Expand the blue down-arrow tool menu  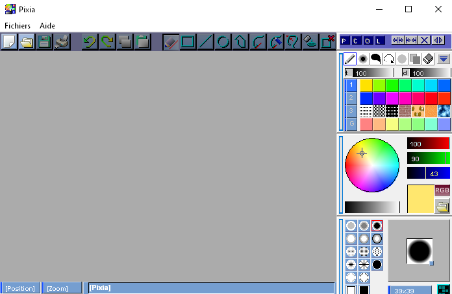tap(444, 59)
